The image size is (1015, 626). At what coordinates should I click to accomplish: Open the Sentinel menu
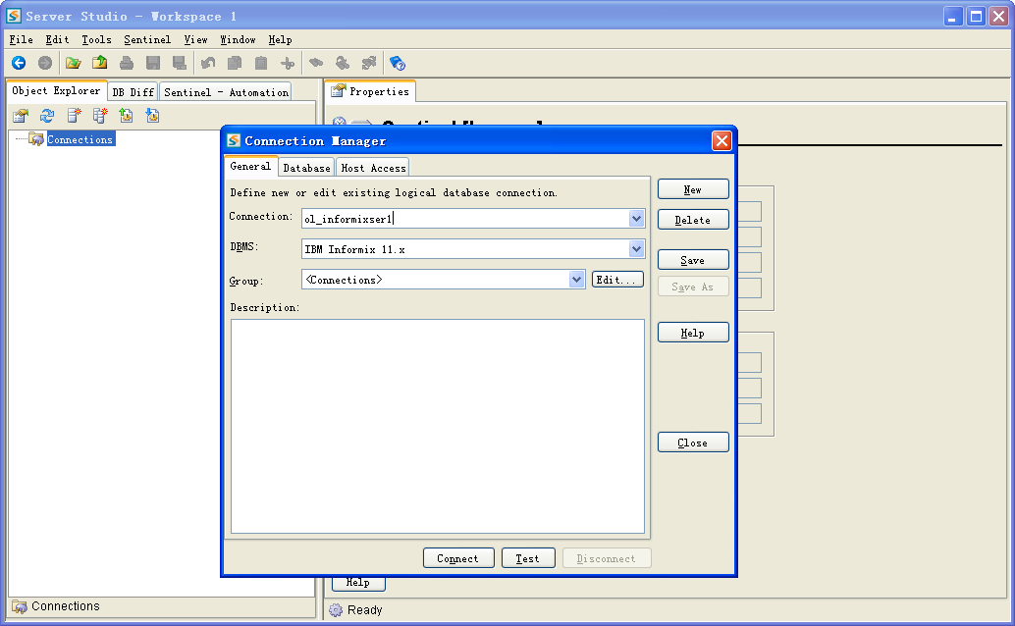click(x=147, y=39)
